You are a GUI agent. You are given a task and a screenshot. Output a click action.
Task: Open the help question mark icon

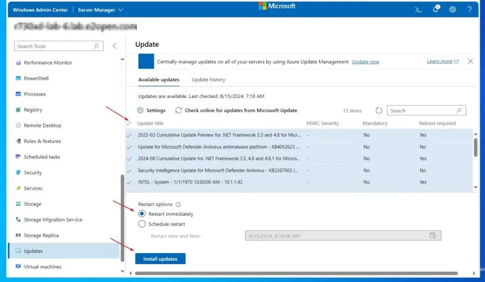[x=469, y=9]
